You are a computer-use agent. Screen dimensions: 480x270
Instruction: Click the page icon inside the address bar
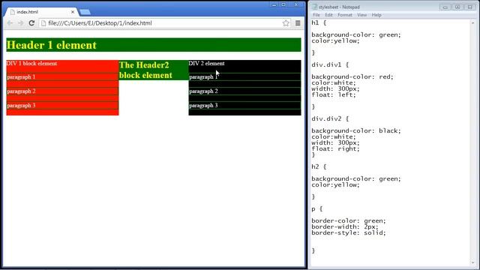click(x=43, y=23)
